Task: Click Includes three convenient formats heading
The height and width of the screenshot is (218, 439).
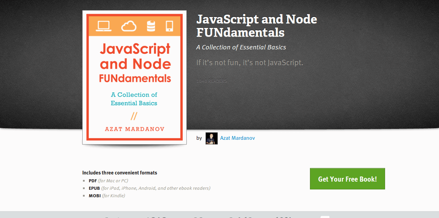Action: coord(120,173)
